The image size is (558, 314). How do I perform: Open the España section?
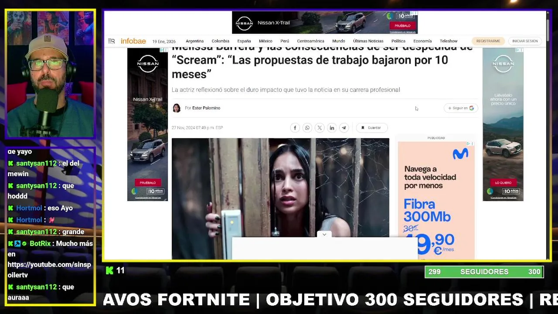coord(244,41)
